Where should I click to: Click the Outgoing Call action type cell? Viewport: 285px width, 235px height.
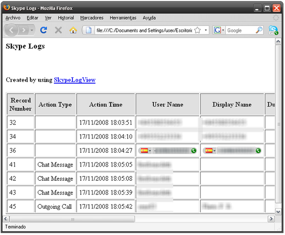(55, 206)
